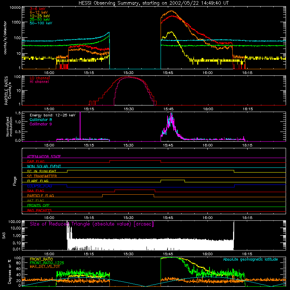
Task: Click the A47_FLAG label
Action: (x=36, y=200)
